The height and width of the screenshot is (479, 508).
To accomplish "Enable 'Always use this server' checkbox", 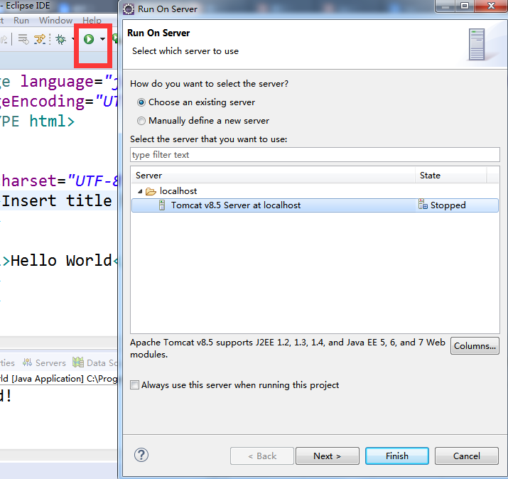I will [135, 385].
